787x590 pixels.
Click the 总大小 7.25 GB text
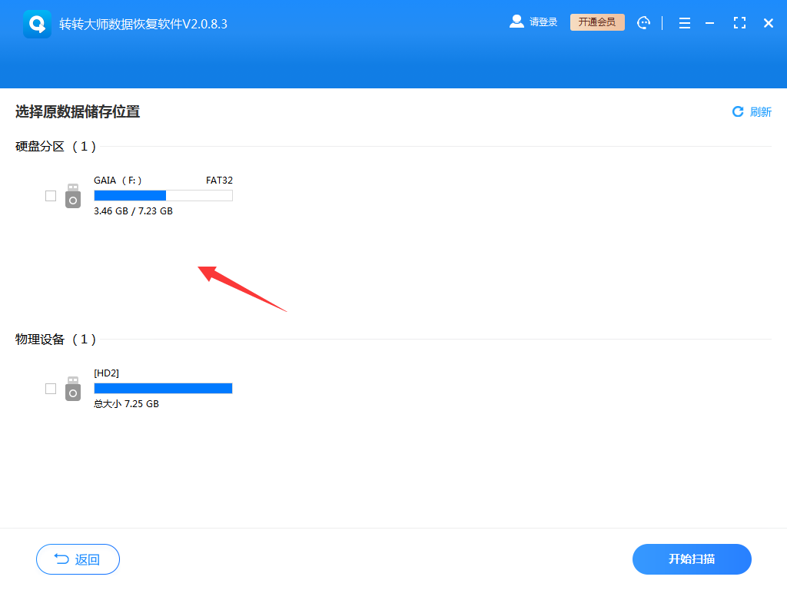tap(127, 404)
